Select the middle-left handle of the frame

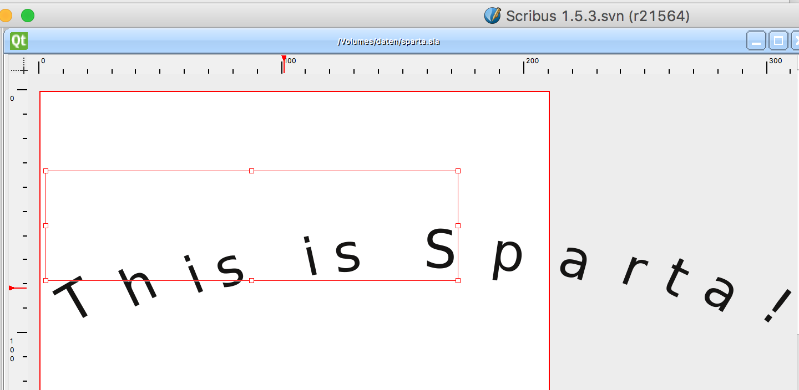(46, 225)
